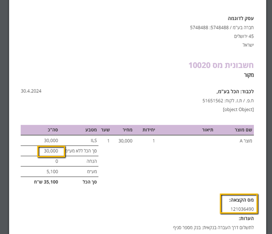Click the סה"כ column header
This screenshot has width=272, height=234.
(53, 130)
